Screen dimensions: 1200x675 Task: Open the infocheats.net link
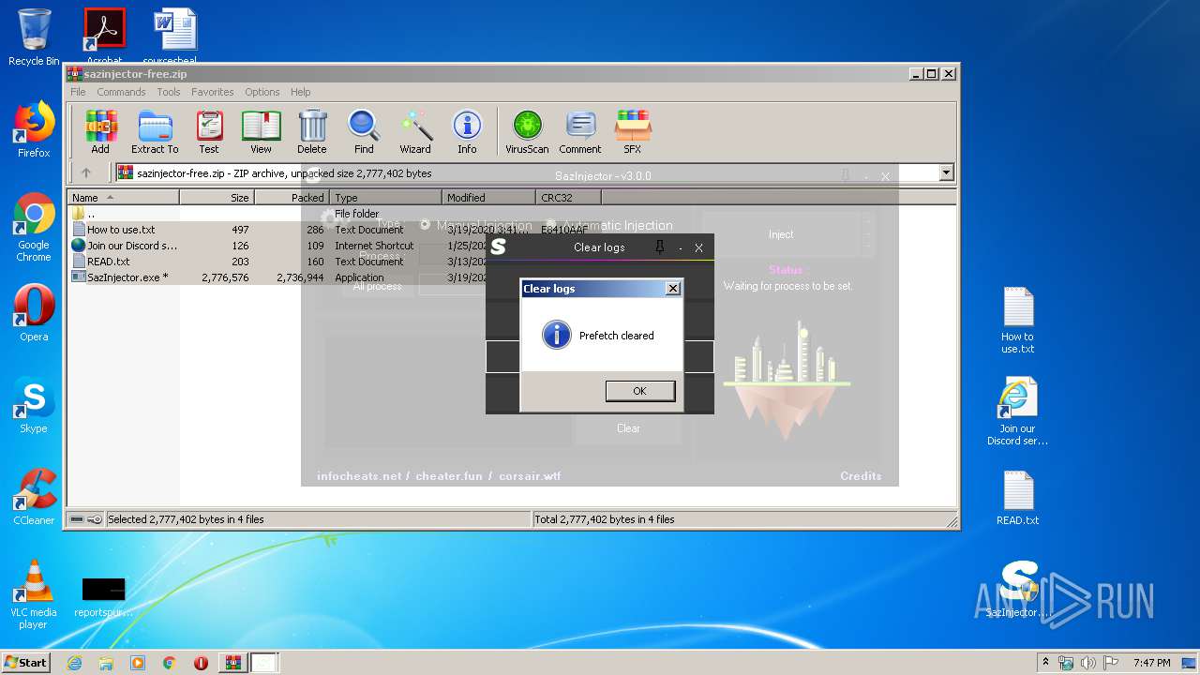(x=359, y=476)
